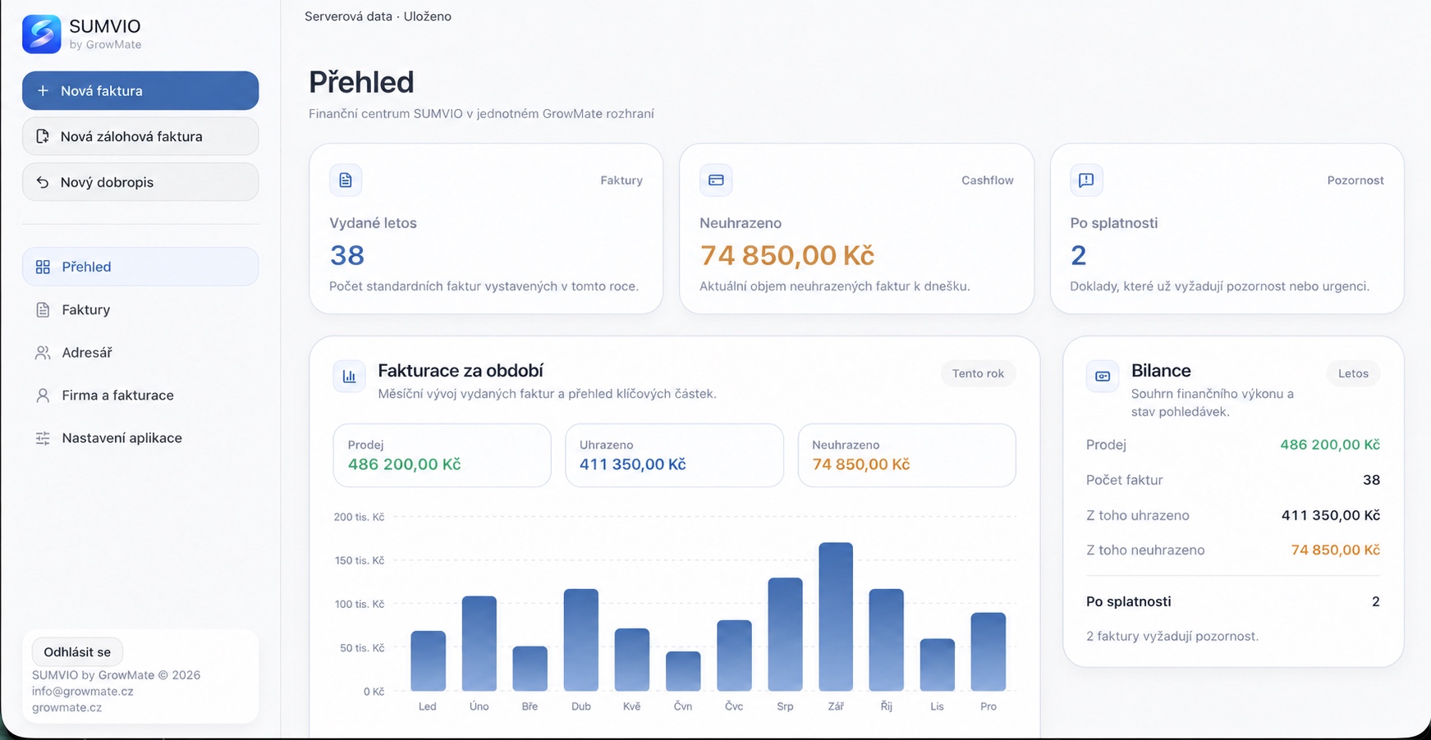The image size is (1431, 740).
Task: Click the Serverová data · Uloženo status
Action: click(378, 16)
